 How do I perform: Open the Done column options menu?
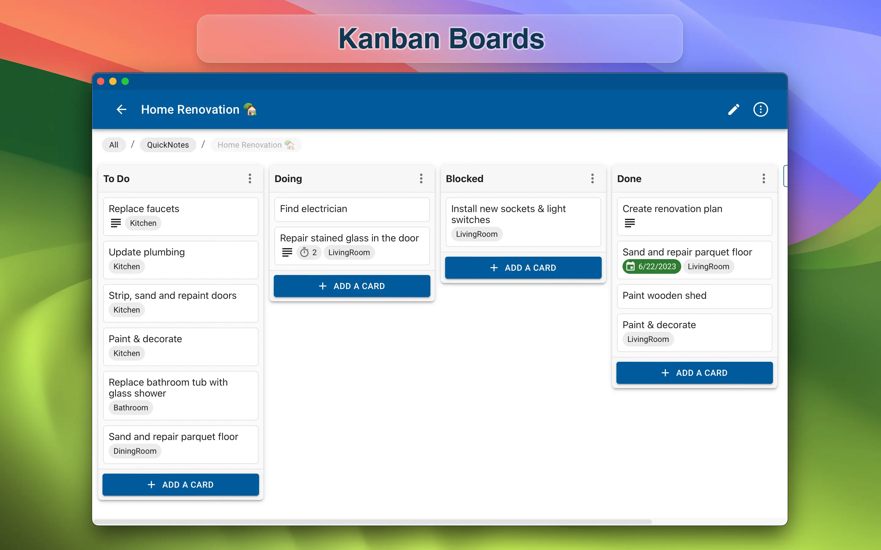pos(764,179)
